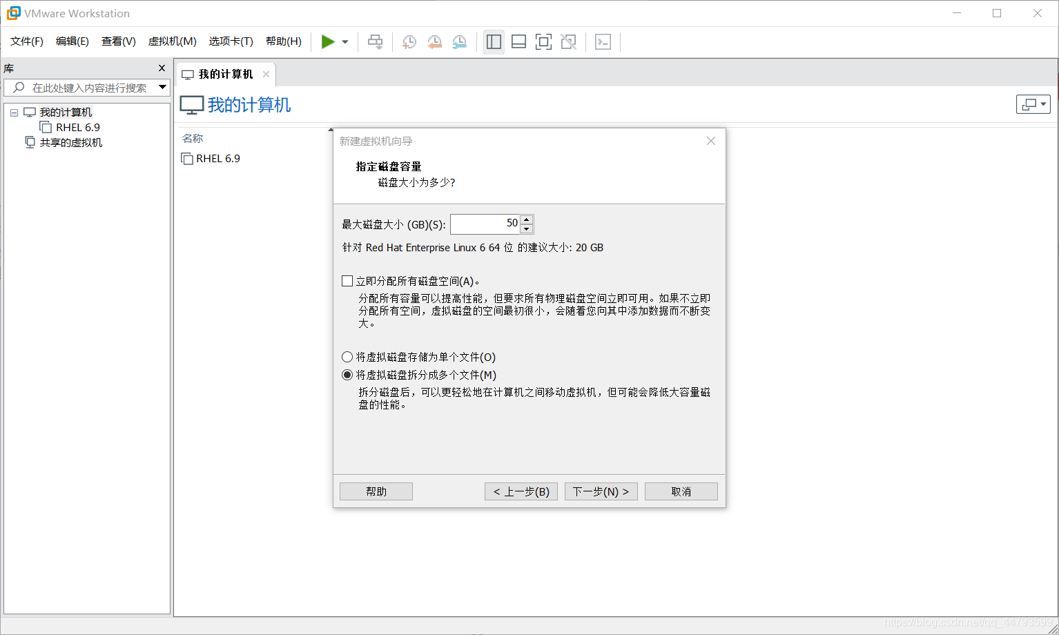Open the library search filter dropdown
The width and height of the screenshot is (1059, 635).
click(162, 88)
